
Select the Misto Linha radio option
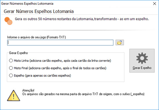pyautogui.click(x=11, y=61)
